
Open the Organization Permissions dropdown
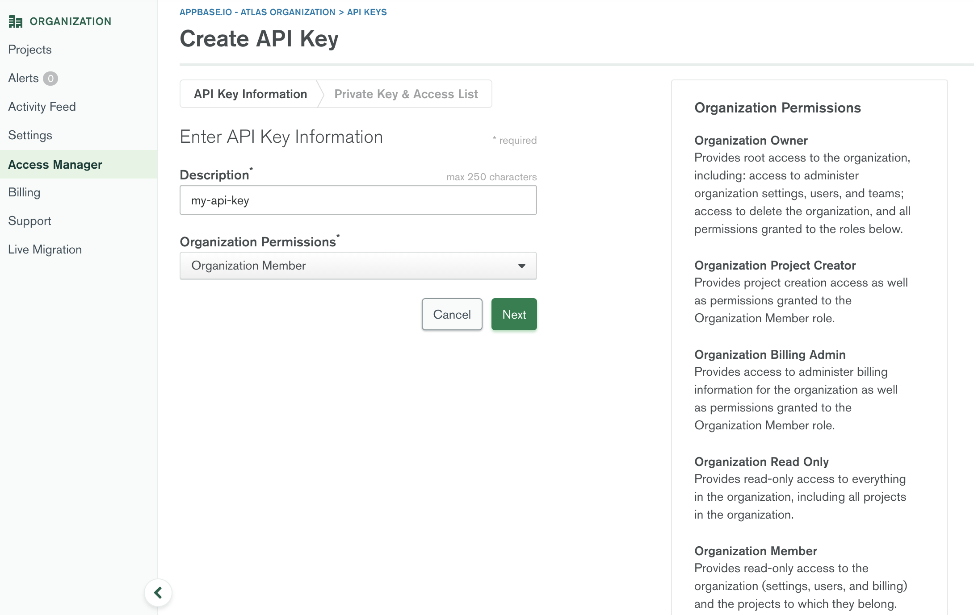coord(357,266)
